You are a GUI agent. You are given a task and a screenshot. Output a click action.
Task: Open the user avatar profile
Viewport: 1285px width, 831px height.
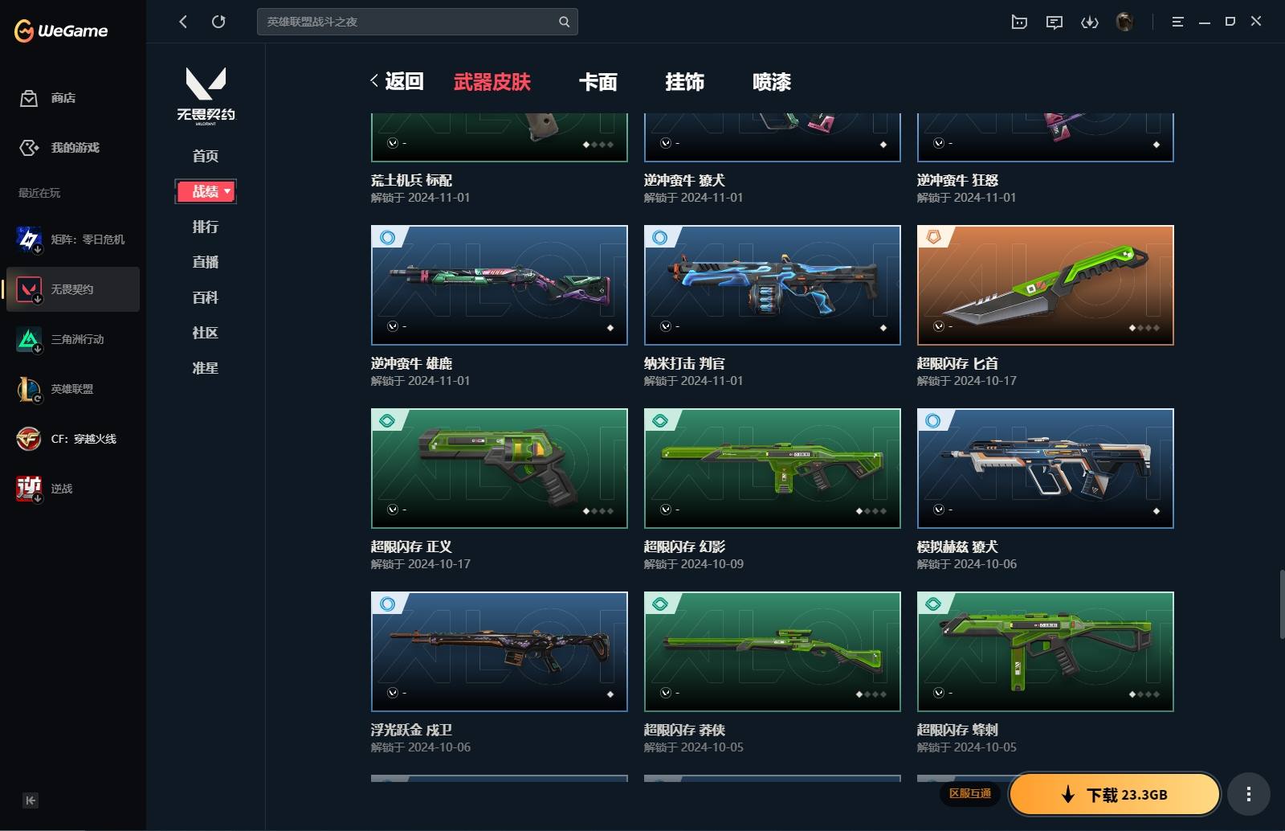click(x=1125, y=22)
